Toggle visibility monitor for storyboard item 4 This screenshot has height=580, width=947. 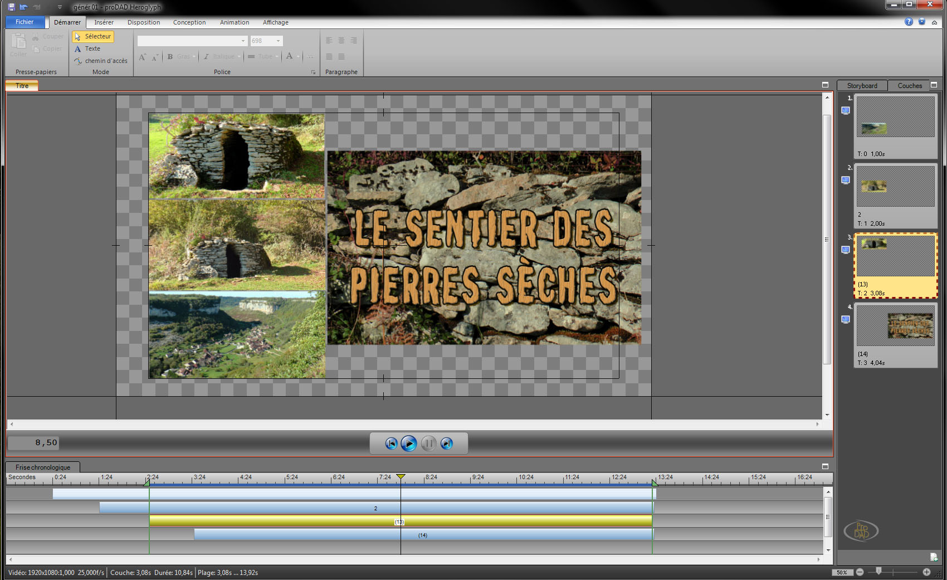[x=846, y=319]
